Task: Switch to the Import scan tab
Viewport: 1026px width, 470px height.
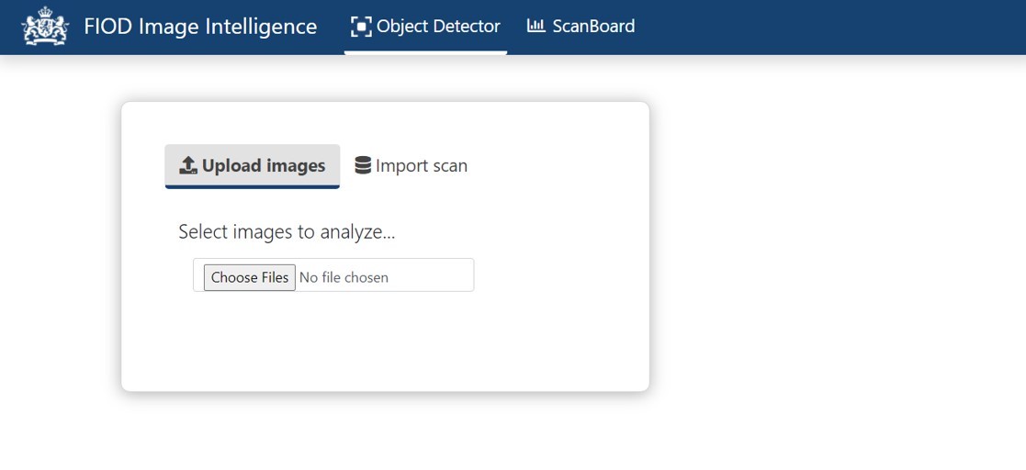Action: (411, 166)
